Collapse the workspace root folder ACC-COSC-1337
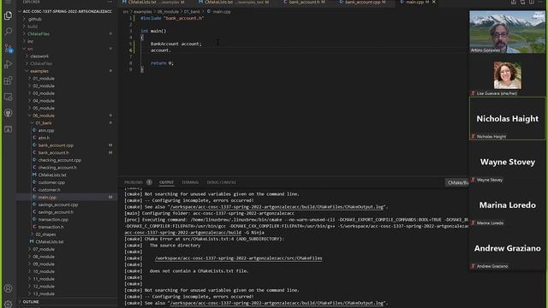The width and height of the screenshot is (548, 308). tap(67, 11)
